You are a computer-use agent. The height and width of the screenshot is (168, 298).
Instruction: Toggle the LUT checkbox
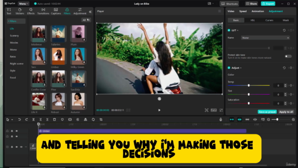(229, 30)
